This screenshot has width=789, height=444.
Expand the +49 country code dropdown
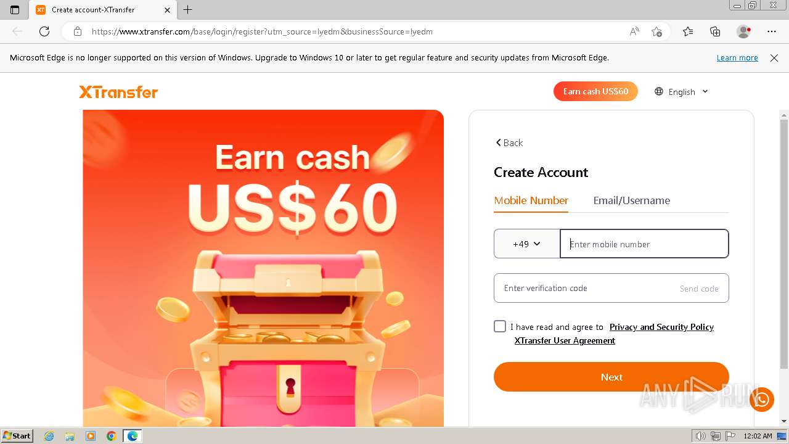527,244
